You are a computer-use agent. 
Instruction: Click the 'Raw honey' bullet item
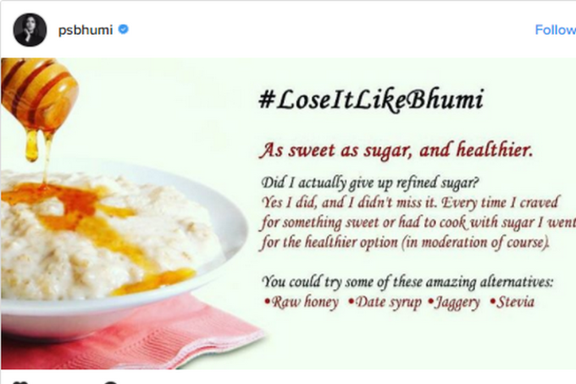(x=302, y=302)
